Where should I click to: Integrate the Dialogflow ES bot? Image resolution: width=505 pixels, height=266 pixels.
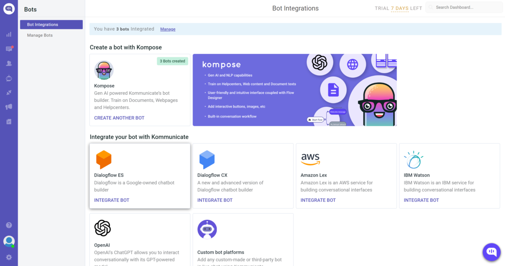(112, 200)
